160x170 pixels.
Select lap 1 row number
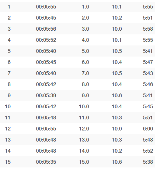pos(9,7)
